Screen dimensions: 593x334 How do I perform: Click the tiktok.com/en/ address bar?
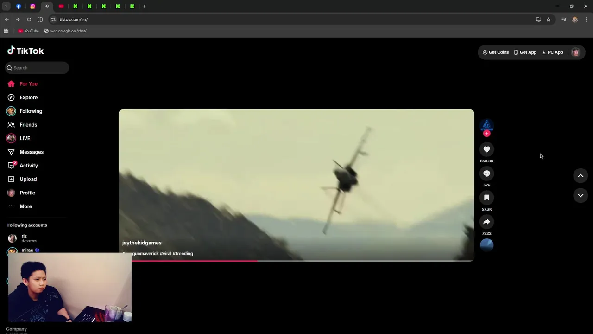tap(292, 19)
